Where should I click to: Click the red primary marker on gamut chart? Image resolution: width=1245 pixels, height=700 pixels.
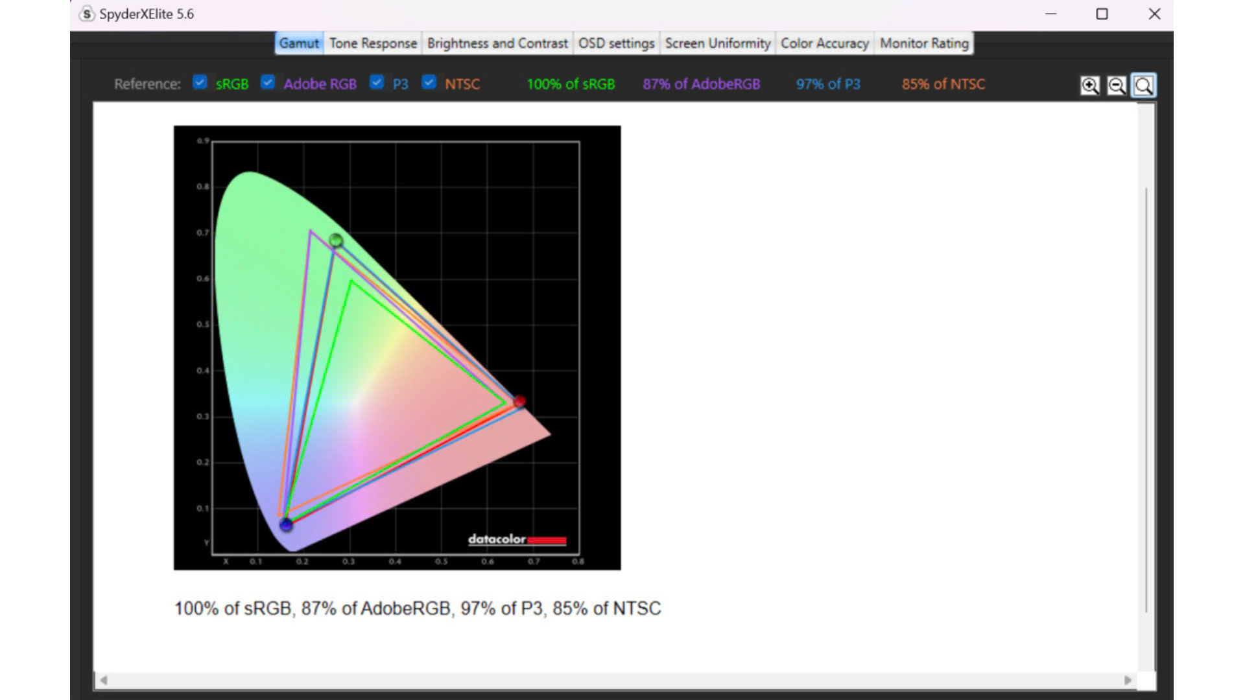(x=519, y=402)
